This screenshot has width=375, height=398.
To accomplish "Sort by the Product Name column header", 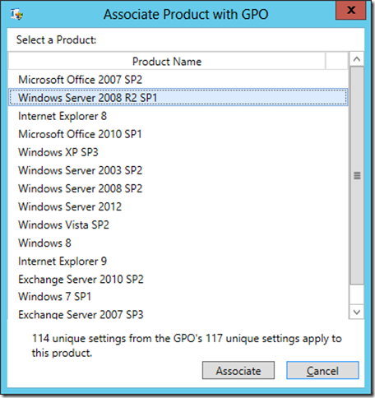I will point(167,62).
